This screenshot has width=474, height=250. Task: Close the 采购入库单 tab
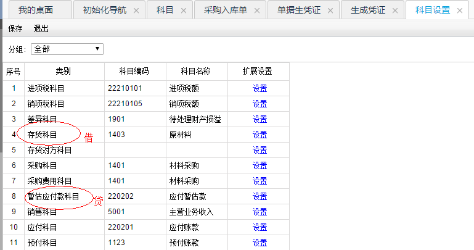256,10
